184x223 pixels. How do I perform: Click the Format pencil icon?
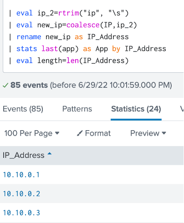click(80, 133)
